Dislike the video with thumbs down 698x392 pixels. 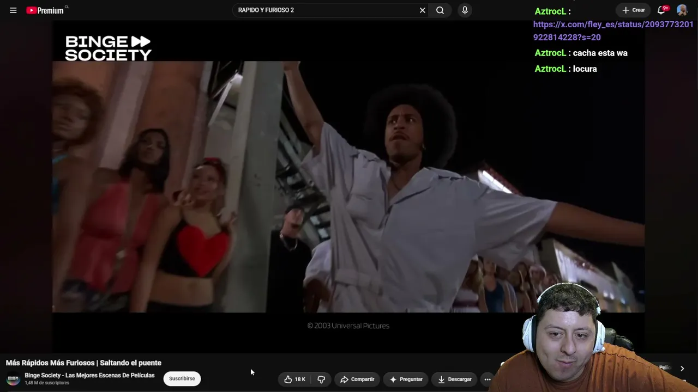321,379
